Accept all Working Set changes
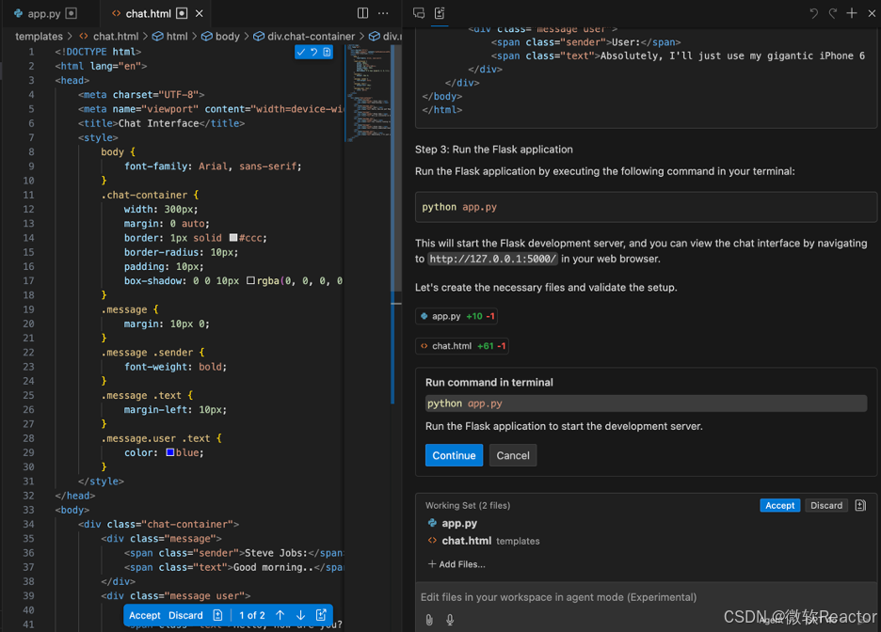881x632 pixels. point(779,505)
